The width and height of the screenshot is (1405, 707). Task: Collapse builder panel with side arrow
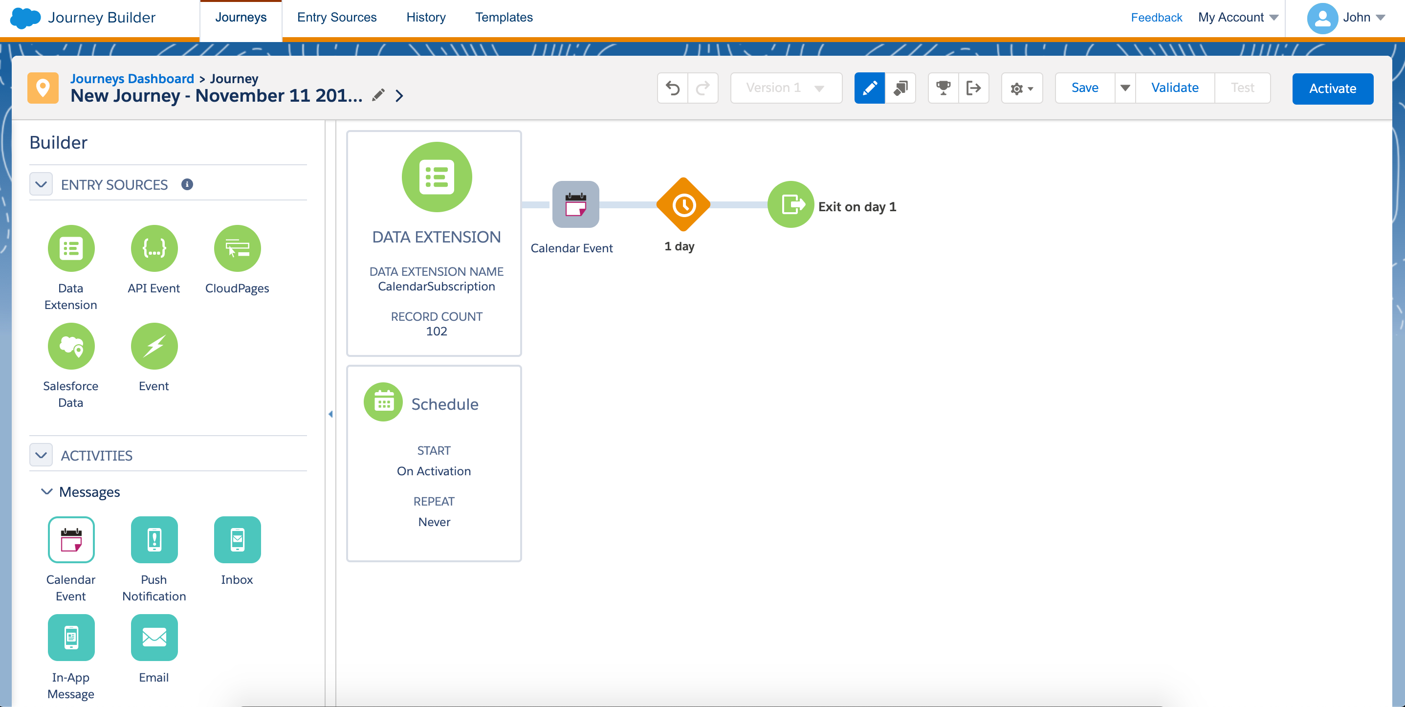(330, 414)
